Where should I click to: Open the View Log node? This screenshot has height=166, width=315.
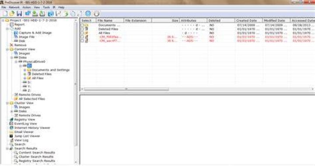pyautogui.click(x=21, y=140)
